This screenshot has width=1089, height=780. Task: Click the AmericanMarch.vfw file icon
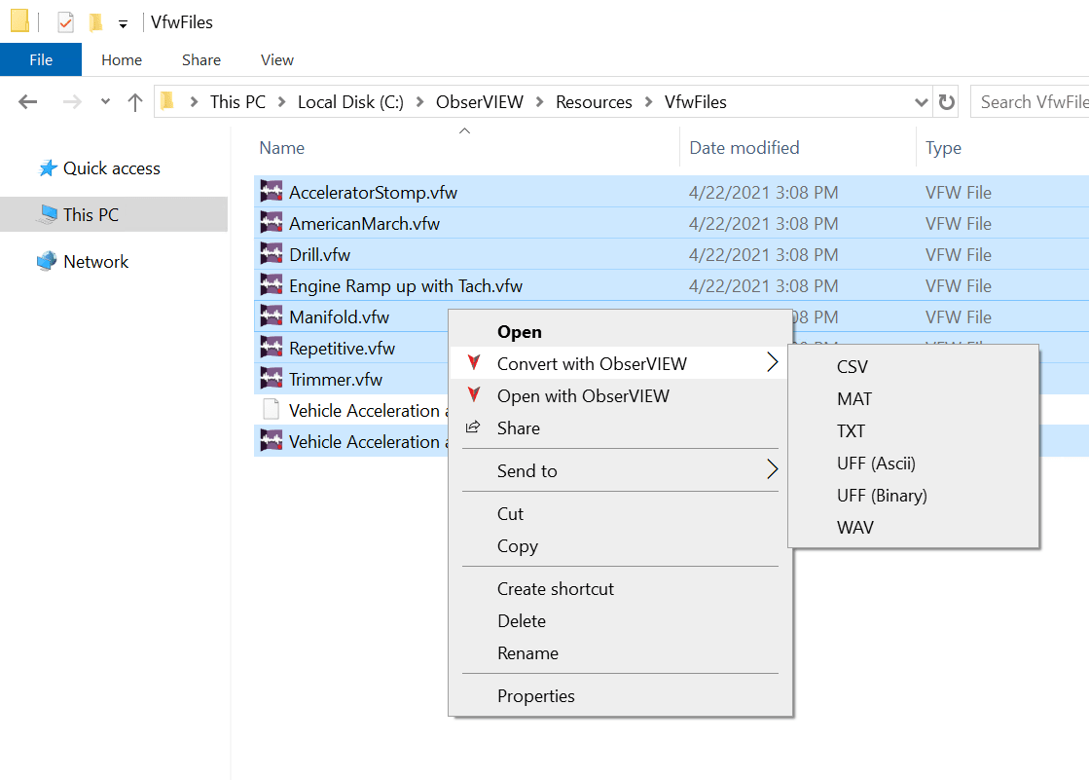point(271,223)
